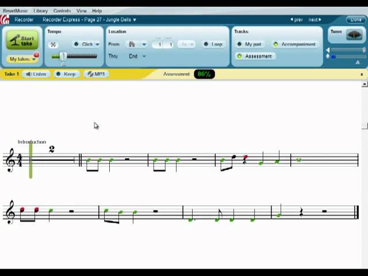
Task: Open the Tuner tool icon
Action: pos(354,34)
